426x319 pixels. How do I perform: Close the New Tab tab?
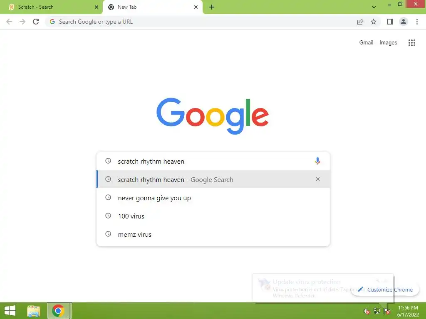196,7
